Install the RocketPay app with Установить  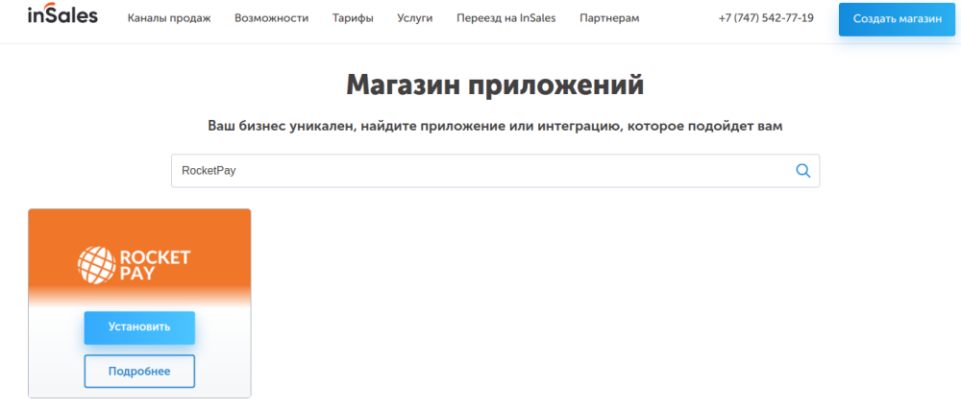click(x=139, y=327)
